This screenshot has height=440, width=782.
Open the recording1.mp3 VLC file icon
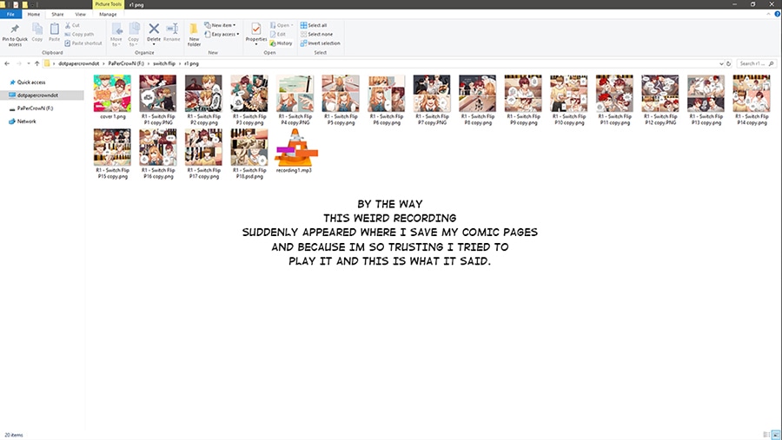[x=294, y=149]
